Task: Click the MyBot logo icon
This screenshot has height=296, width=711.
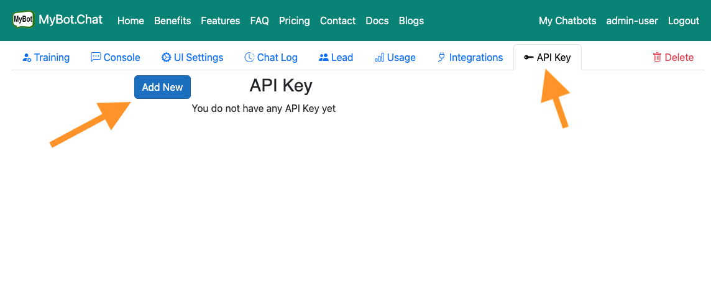Action: click(23, 19)
